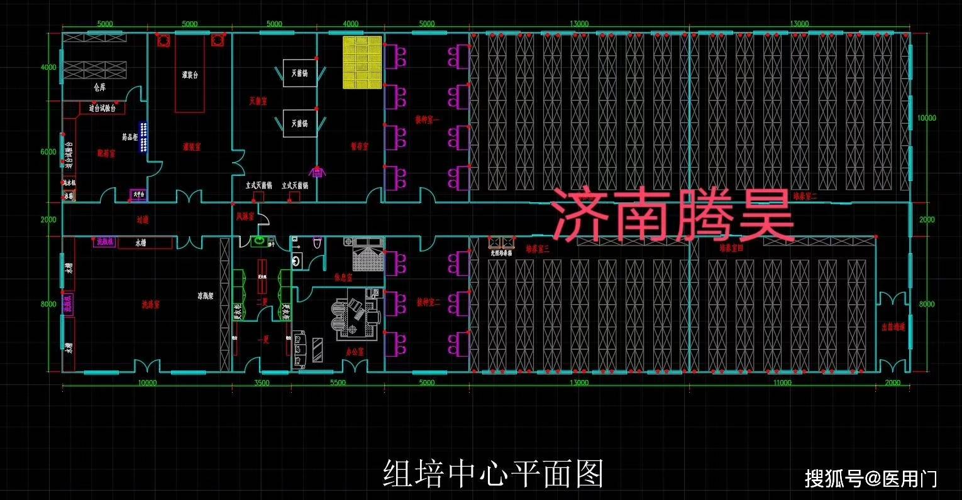The image size is (962, 500).
Task: Click the sofa symbol in 办公室
Action: coord(299,349)
